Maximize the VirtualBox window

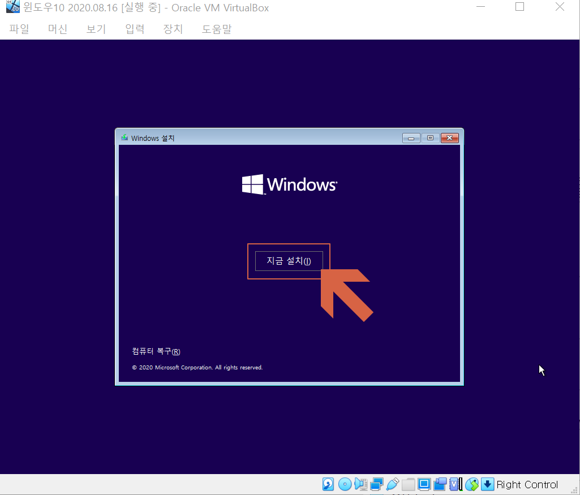coord(519,7)
